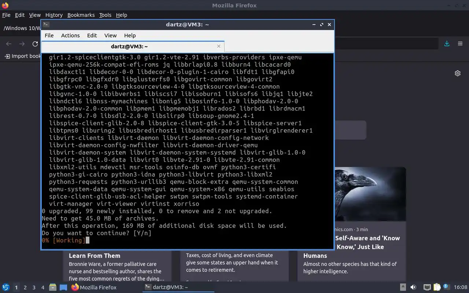Viewport: 469px width, 293px height.
Task: Open Firefox Help menu
Action: (121, 15)
